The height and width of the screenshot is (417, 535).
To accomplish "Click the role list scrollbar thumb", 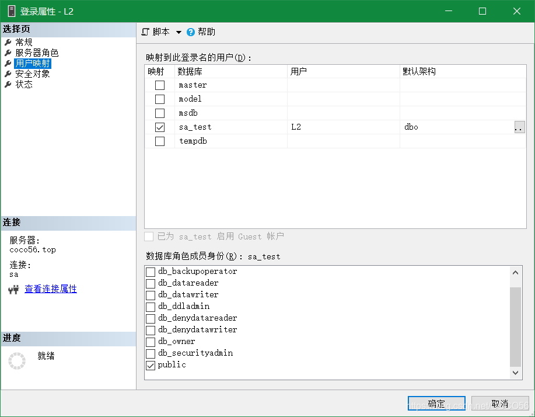I will tap(516, 327).
